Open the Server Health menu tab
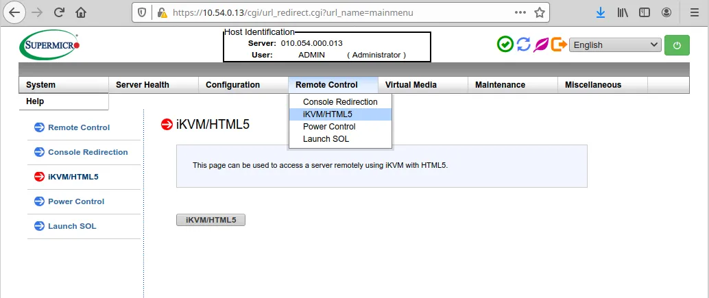 click(x=143, y=85)
